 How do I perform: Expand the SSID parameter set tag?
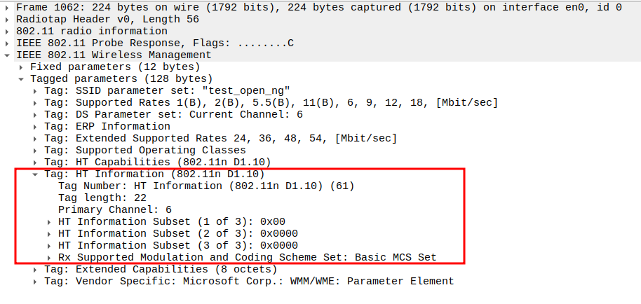35,91
